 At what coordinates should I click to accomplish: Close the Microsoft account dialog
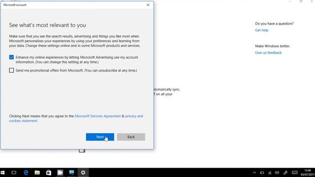point(148,5)
